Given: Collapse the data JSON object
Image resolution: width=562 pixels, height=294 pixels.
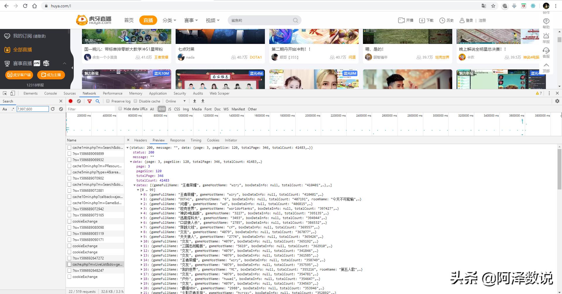Looking at the screenshot, I should (x=131, y=162).
